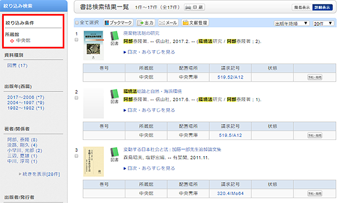This screenshot has height=203, width=346.
Task: Switch to 簡易表示 view
Action: point(302,8)
